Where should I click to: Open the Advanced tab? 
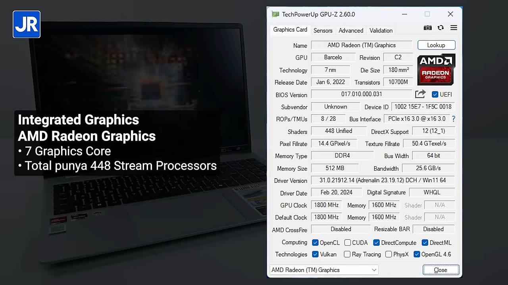(x=351, y=30)
